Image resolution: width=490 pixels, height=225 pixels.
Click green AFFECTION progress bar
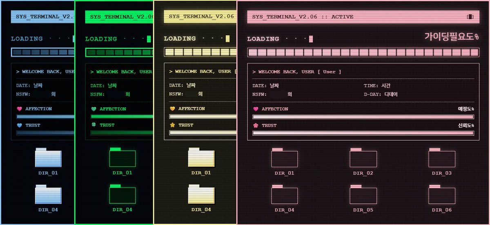[x=122, y=117]
